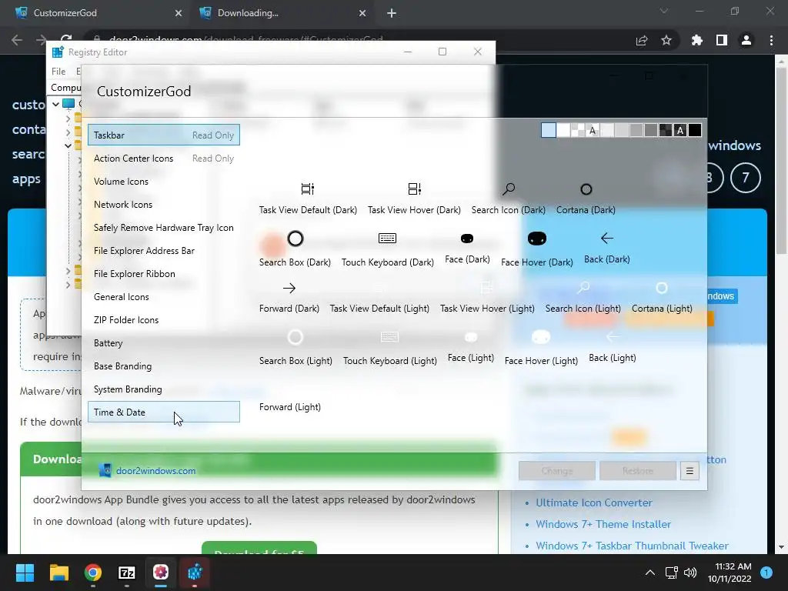
Task: Select the Face Hover (Dark) icon
Action: (x=536, y=239)
